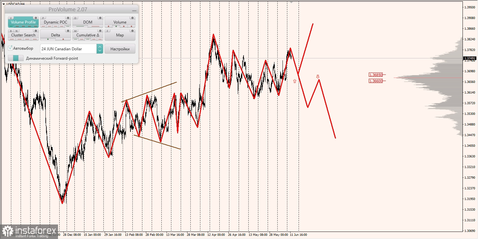Screen dimensions: 478x239
Task: Open Настройки settings button
Action: pyautogui.click(x=120, y=49)
